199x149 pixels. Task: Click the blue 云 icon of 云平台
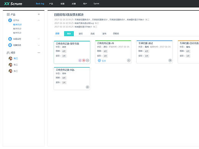[10, 20]
